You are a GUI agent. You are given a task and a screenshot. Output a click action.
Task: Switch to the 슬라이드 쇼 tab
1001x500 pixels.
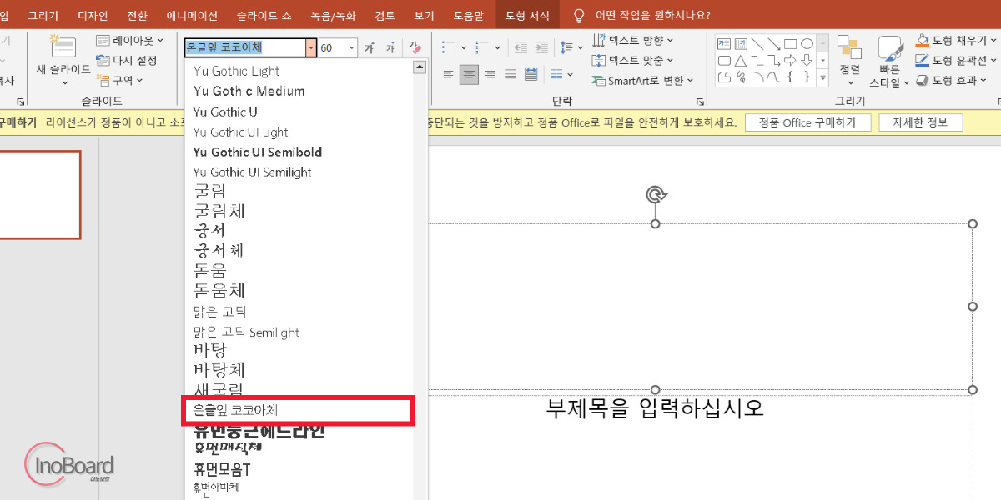click(264, 15)
